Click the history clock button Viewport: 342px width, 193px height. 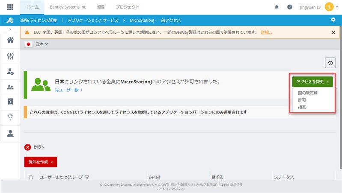pos(330,63)
